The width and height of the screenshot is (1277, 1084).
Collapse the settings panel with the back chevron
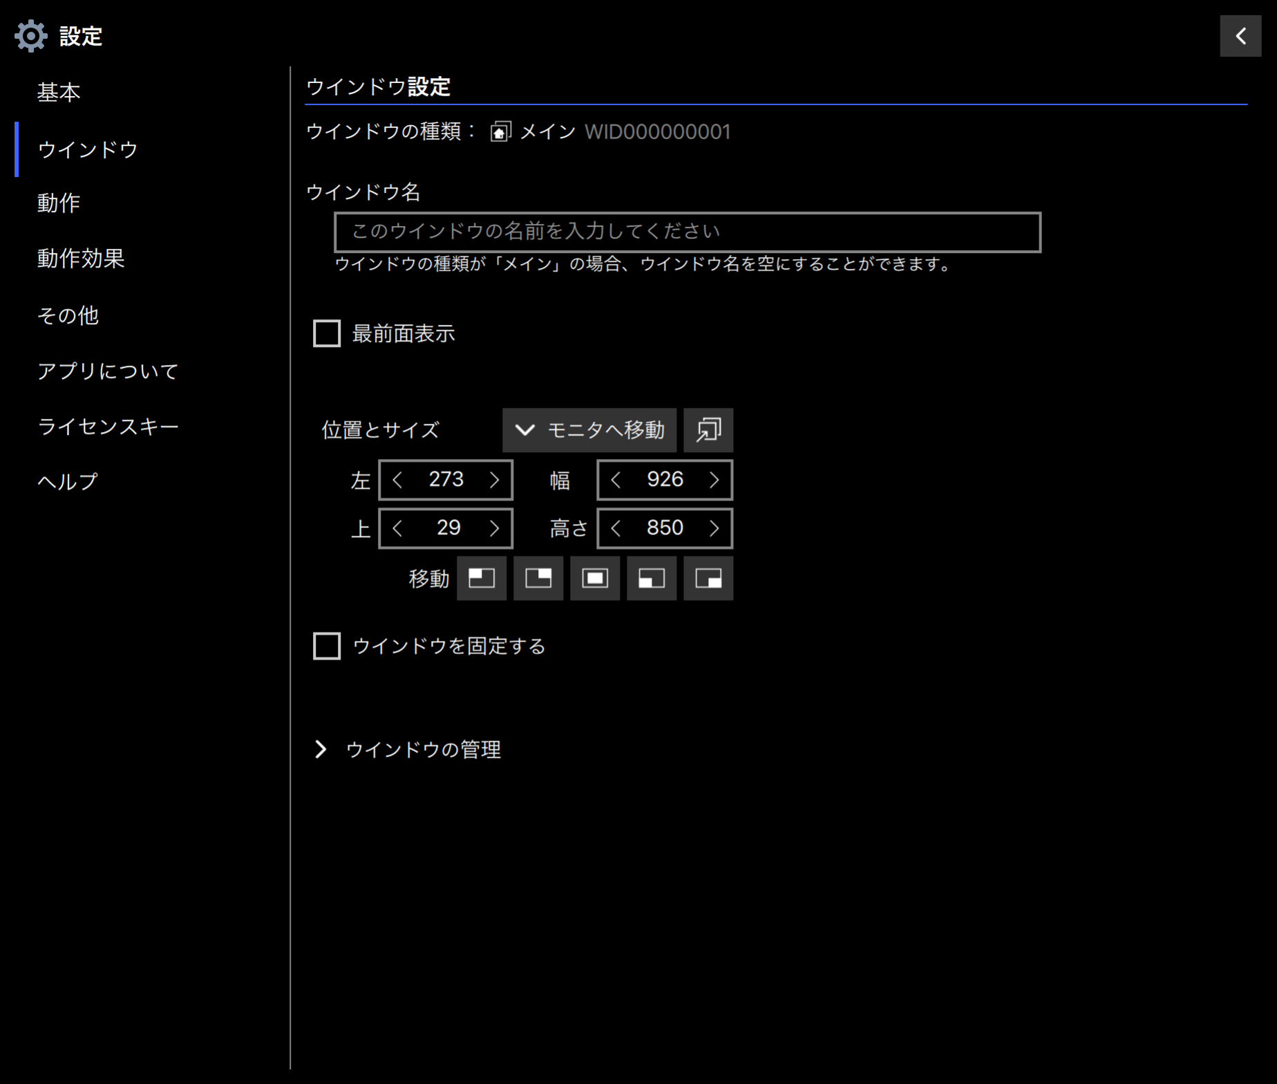pos(1240,35)
